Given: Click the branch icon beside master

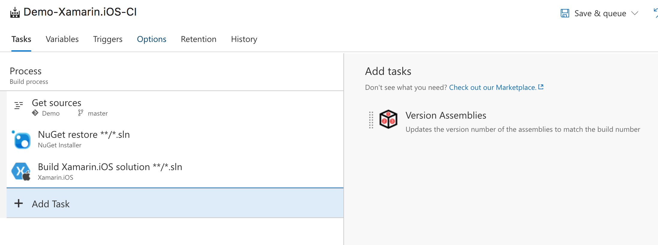Looking at the screenshot, I should click(x=80, y=113).
